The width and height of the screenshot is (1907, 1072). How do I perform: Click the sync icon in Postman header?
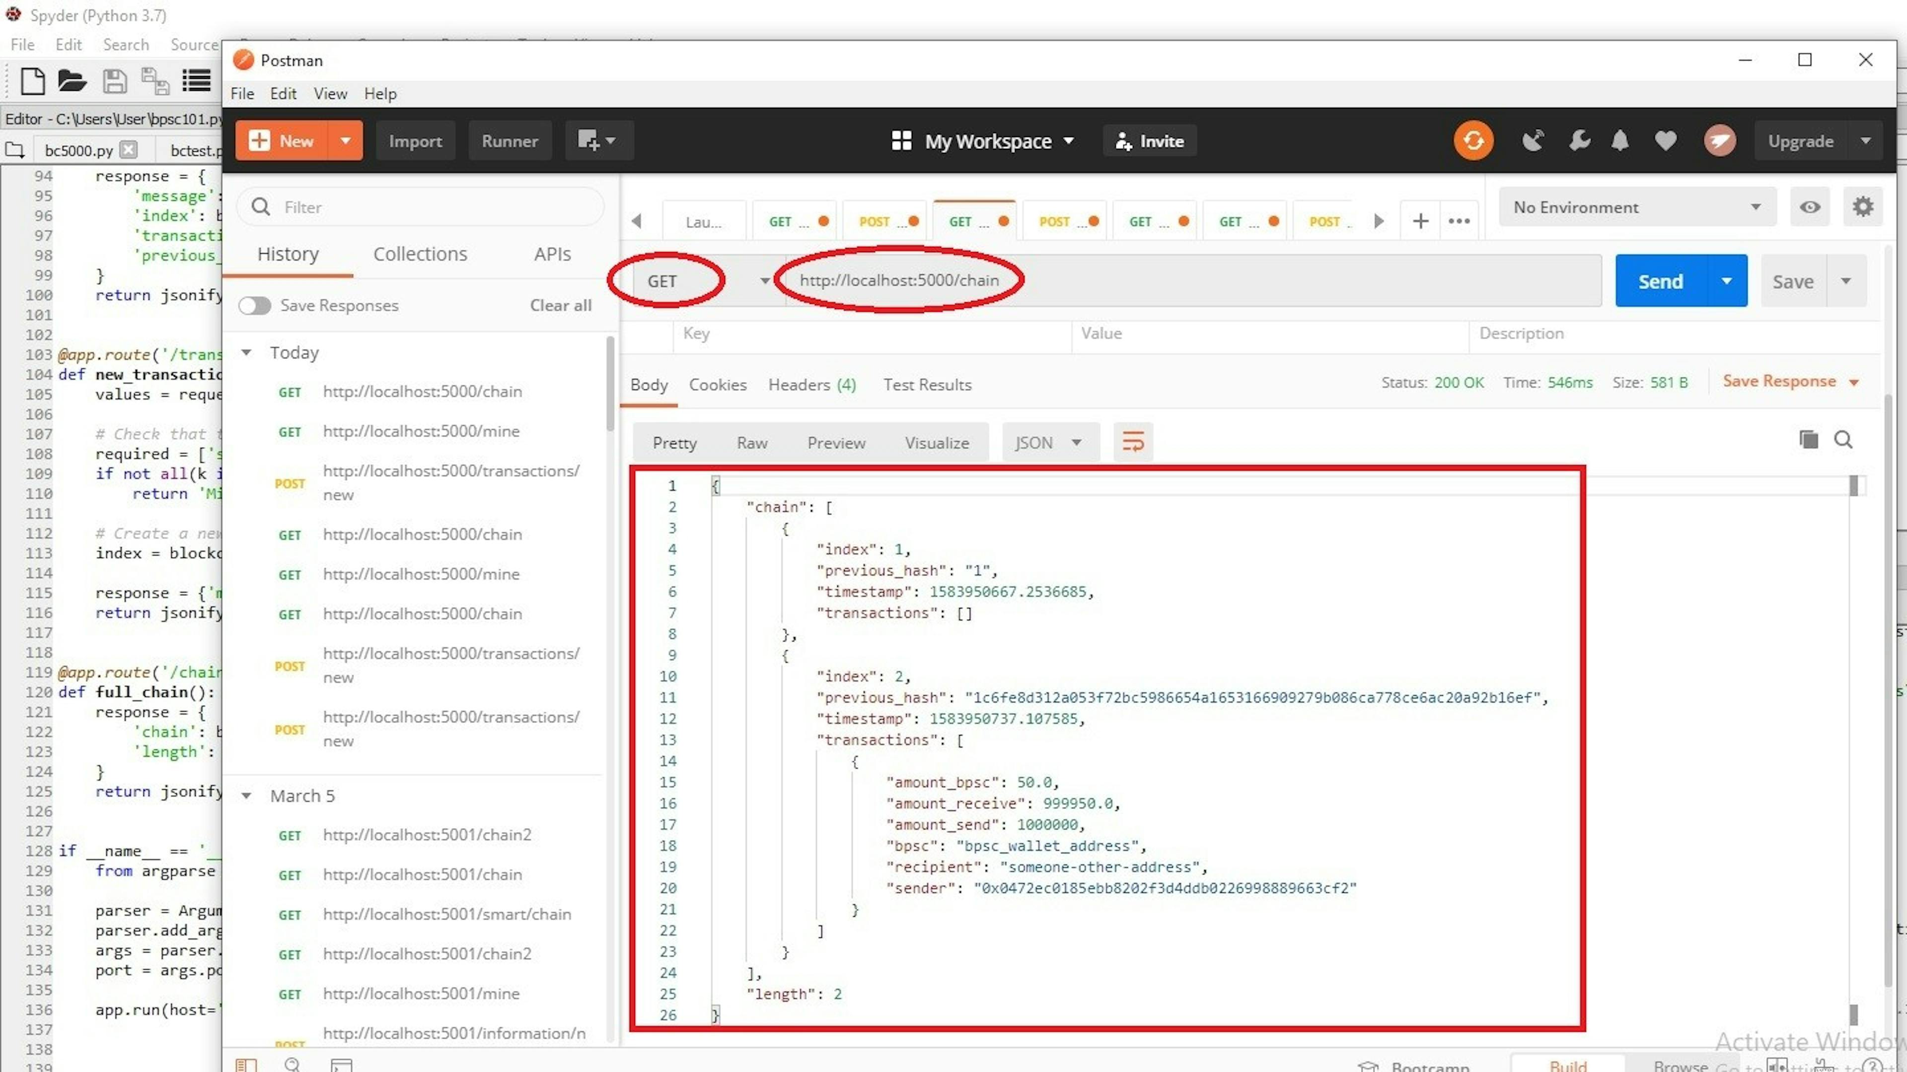point(1473,140)
